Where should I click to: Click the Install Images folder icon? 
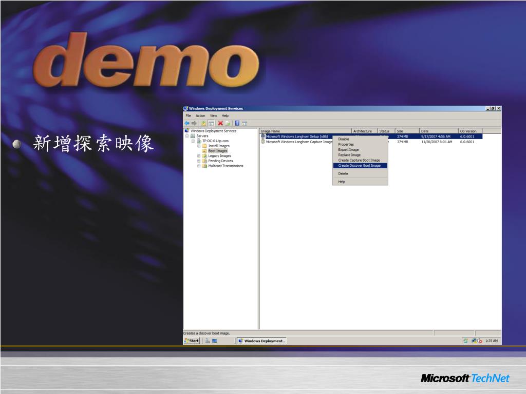point(204,146)
